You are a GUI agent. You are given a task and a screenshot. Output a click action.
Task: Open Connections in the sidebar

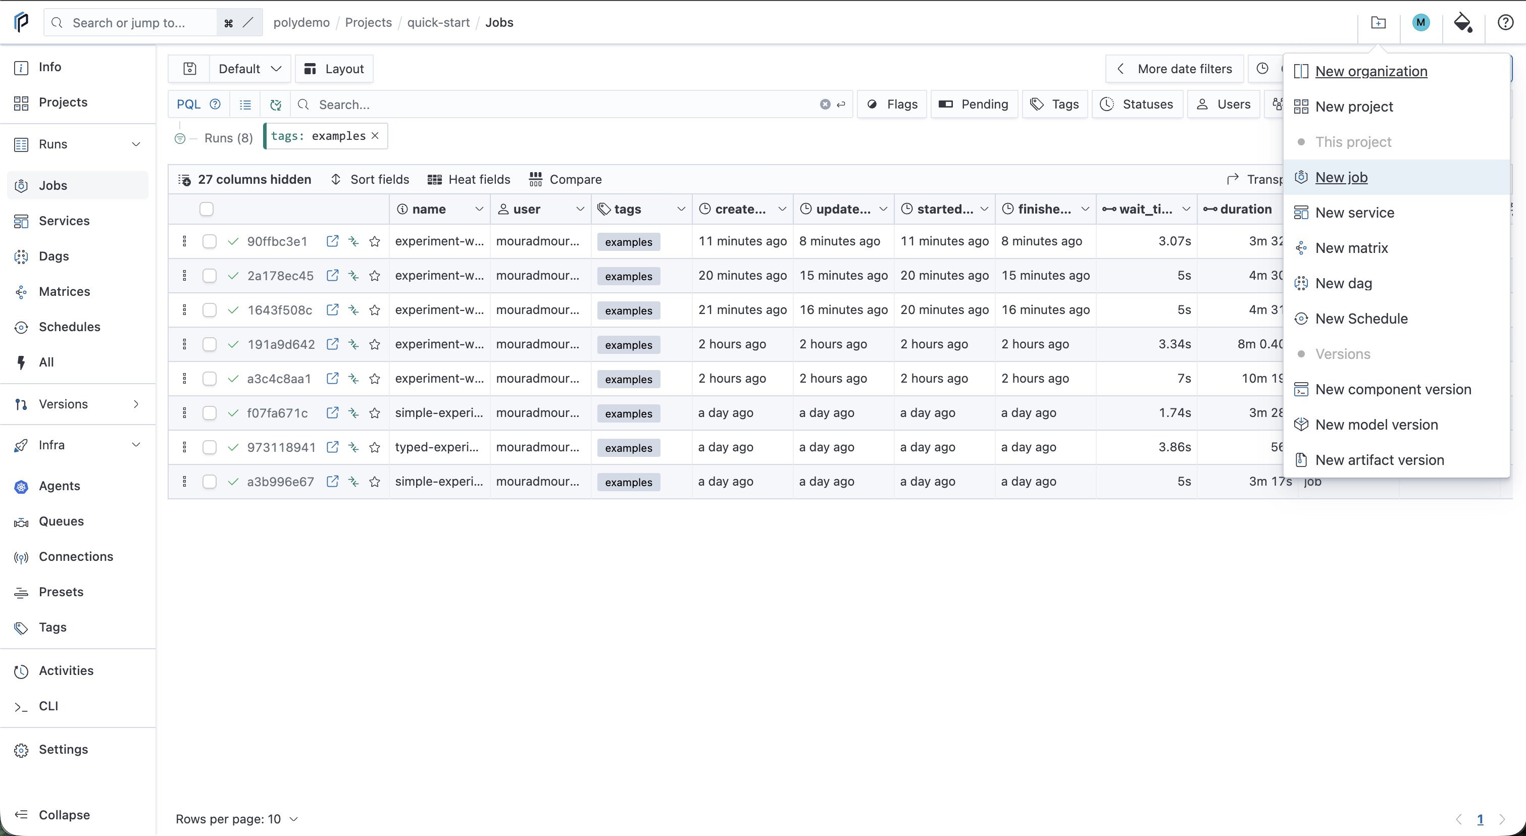pos(78,556)
